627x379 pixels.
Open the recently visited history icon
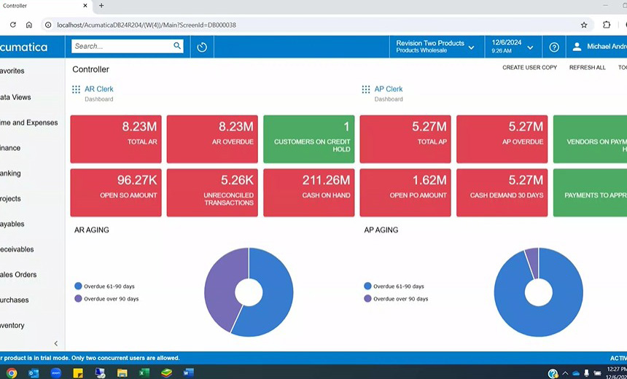click(x=202, y=47)
